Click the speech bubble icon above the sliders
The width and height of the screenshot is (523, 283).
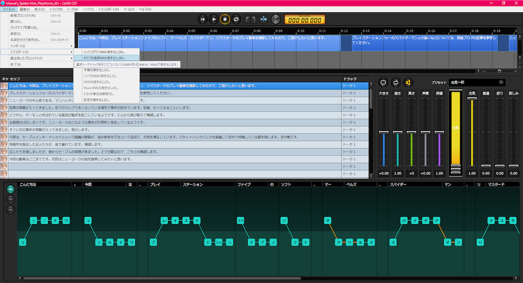tap(383, 82)
